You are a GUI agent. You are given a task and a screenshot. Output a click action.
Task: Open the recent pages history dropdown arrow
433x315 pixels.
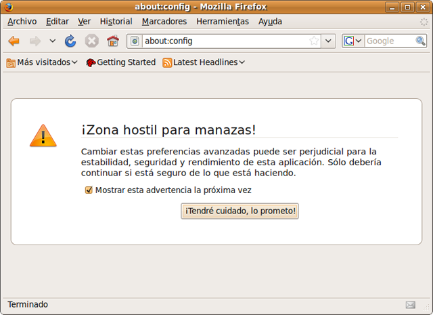[x=53, y=41]
